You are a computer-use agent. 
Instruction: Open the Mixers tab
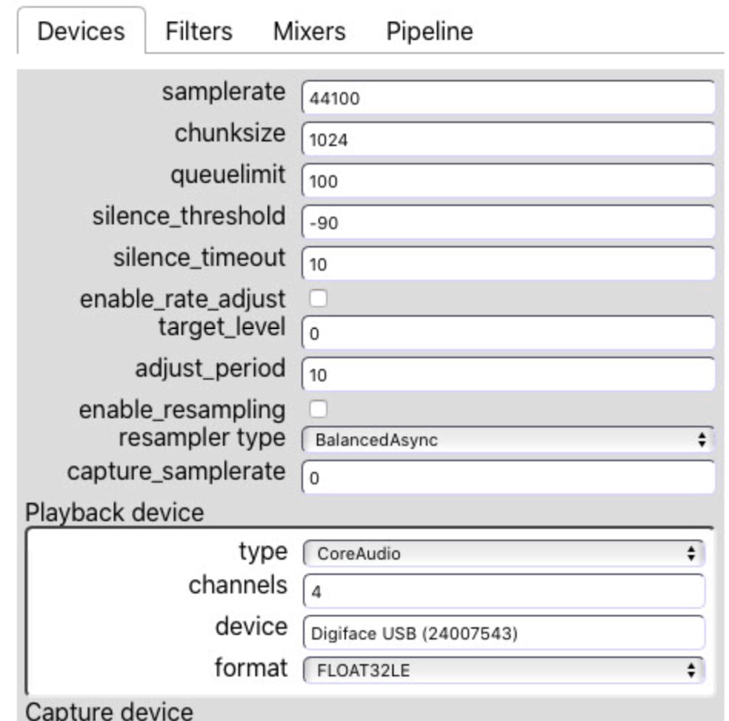click(x=309, y=32)
